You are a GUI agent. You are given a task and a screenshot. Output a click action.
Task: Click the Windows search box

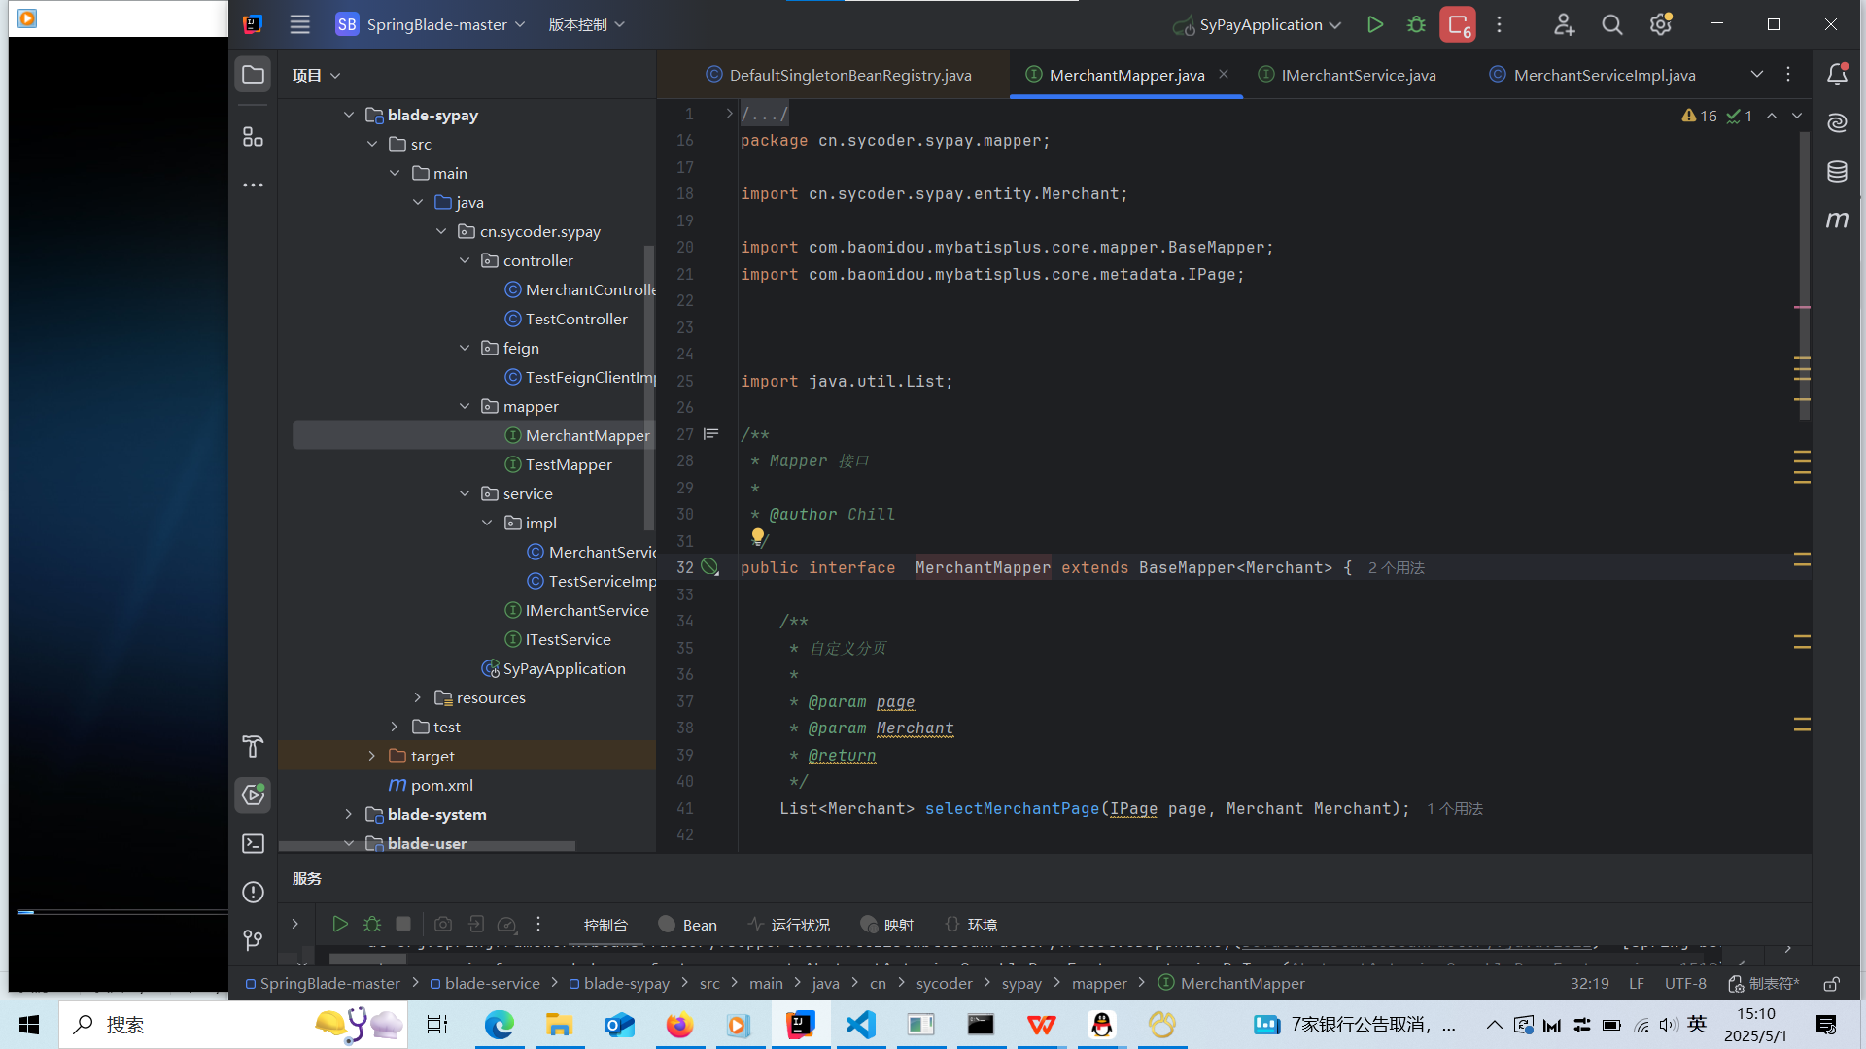pyautogui.click(x=233, y=1025)
